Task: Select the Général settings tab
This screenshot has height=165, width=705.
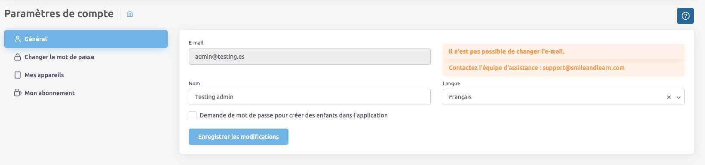Action: [86, 39]
